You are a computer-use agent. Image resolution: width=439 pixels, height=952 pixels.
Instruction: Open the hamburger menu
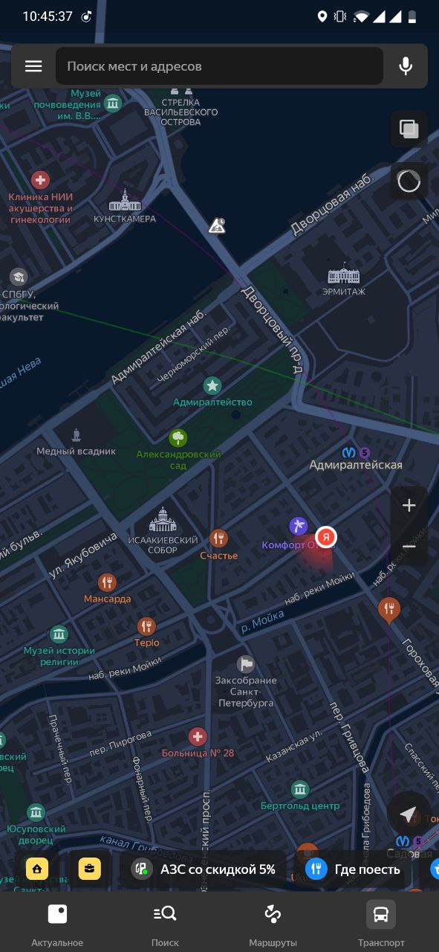[x=33, y=66]
